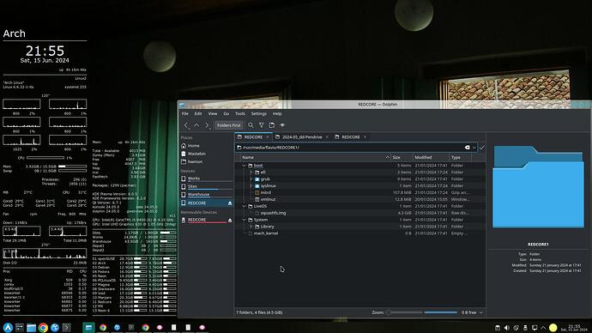Close the 2024-05_dd-Pendrive tab
The width and height of the screenshot is (592, 333).
point(327,137)
